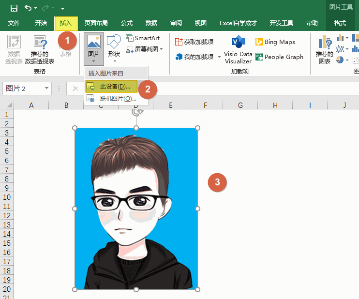Open the Name Box dropdown arrow

coord(47,89)
